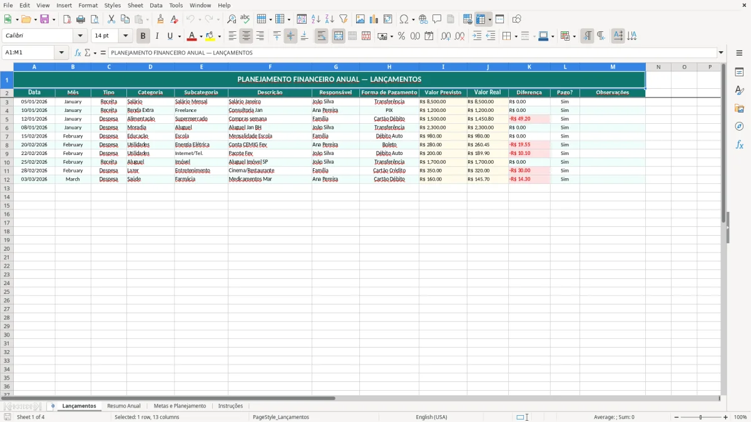The height and width of the screenshot is (422, 751).
Task: Click the Save document icon
Action: point(44,19)
